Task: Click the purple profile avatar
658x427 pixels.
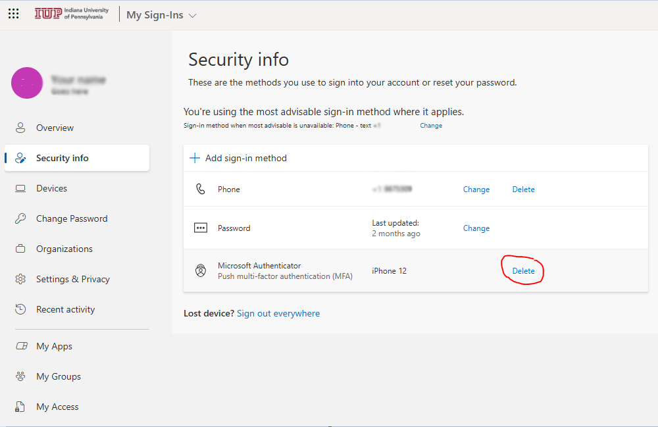Action: [27, 84]
